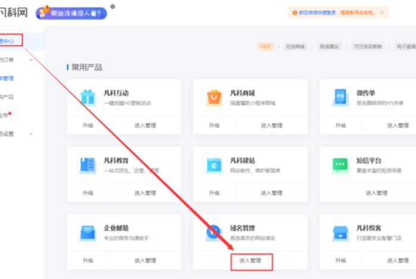The height and width of the screenshot is (279, 416).
Task: Select the sidebar item with the red dot
Action: coord(5,115)
